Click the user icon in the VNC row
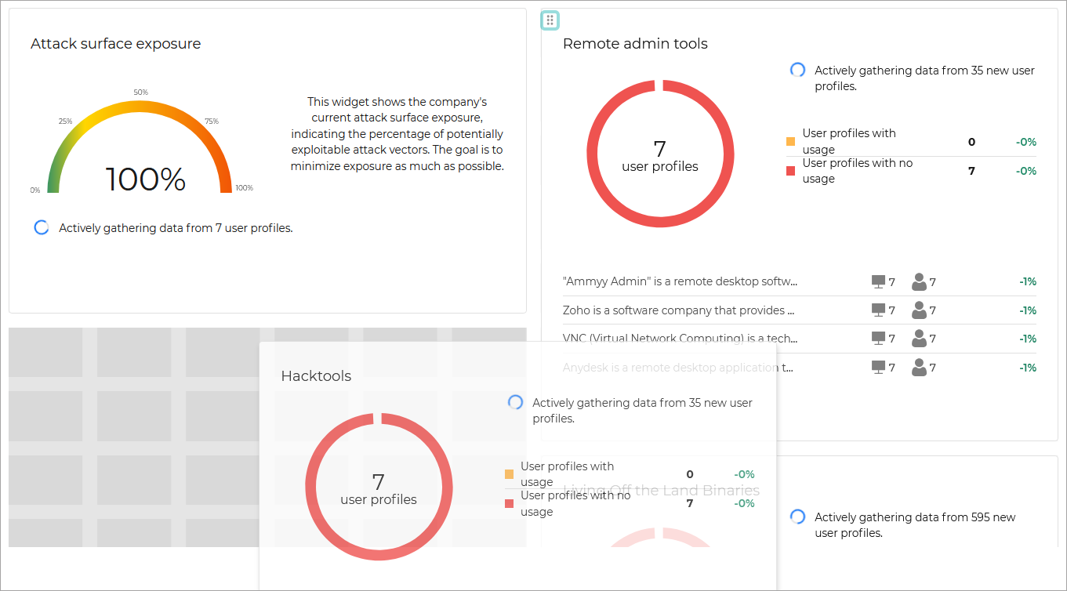This screenshot has height=591, width=1067. tap(919, 339)
